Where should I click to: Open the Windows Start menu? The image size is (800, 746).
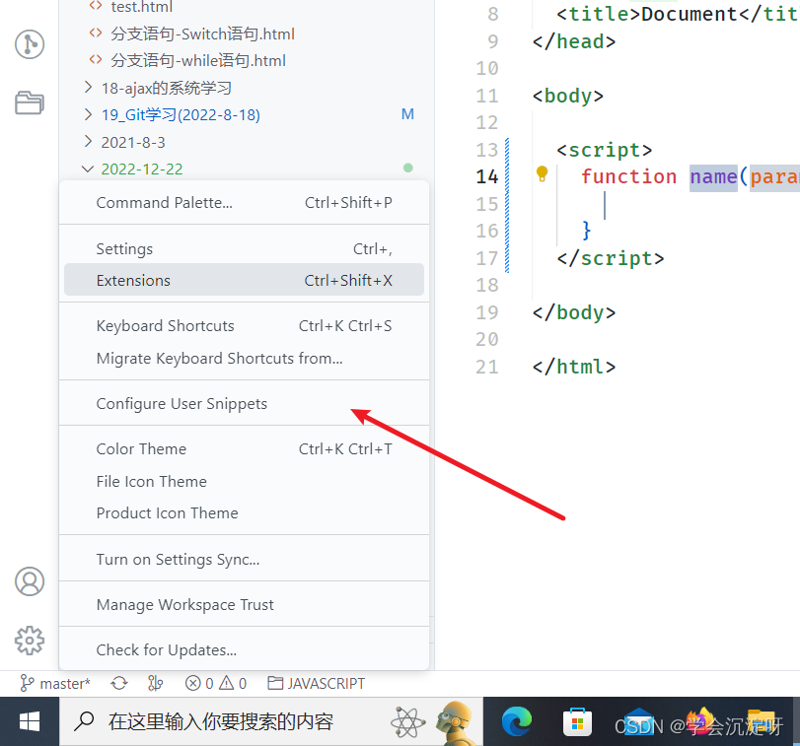tap(30, 721)
